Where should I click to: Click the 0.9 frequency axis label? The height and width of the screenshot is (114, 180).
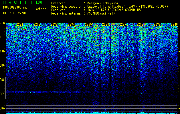[x=2, y=65]
